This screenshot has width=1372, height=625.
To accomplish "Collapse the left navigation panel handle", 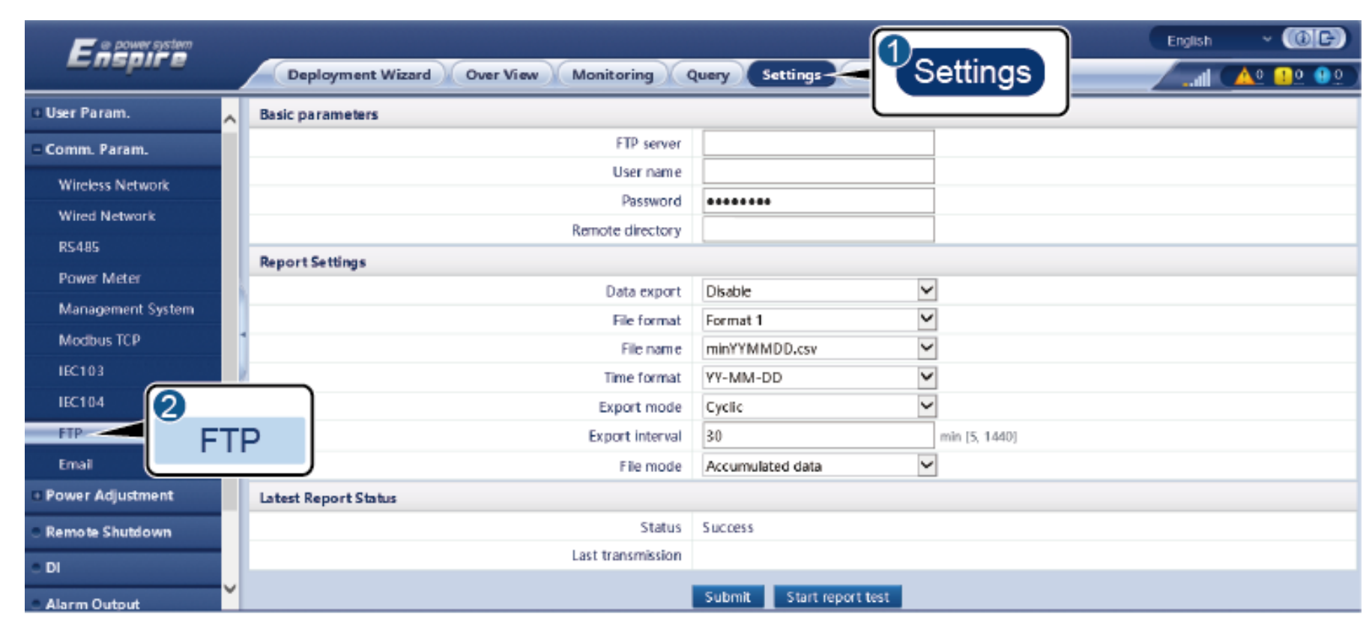I will pyautogui.click(x=243, y=334).
